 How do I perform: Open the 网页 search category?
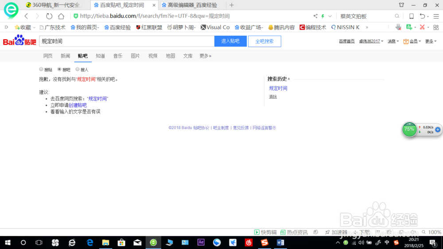pos(48,56)
